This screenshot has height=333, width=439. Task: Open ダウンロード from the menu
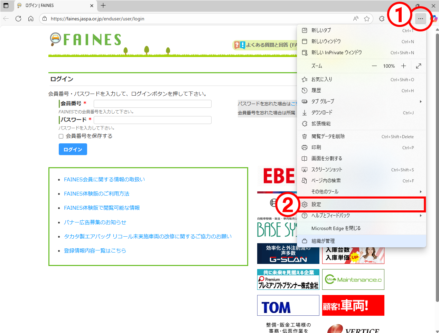point(362,113)
